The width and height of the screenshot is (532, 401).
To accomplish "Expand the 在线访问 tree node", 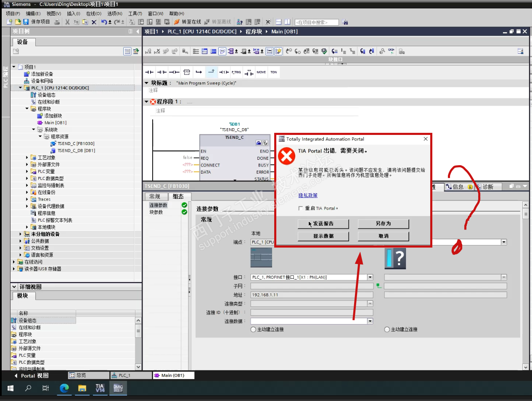I will click(x=13, y=262).
